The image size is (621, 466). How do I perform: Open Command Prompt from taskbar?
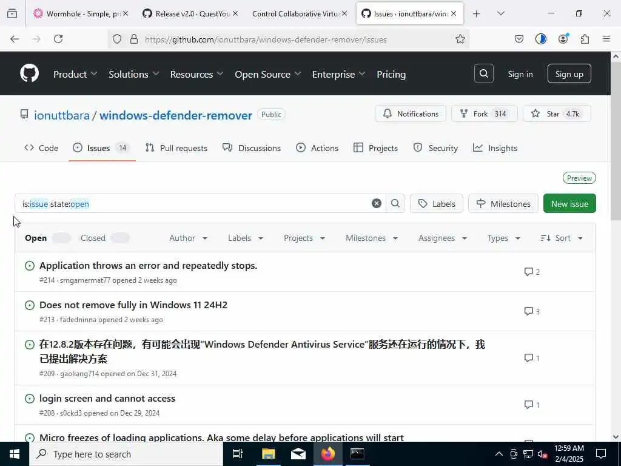pos(357,454)
